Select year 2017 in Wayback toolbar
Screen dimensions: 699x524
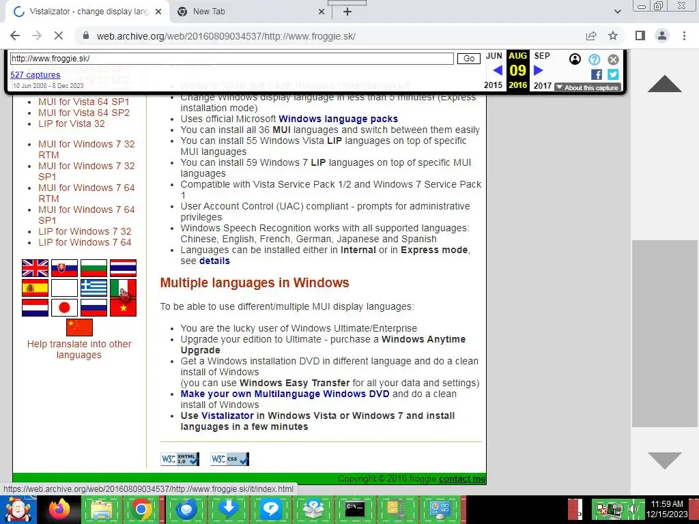(543, 85)
